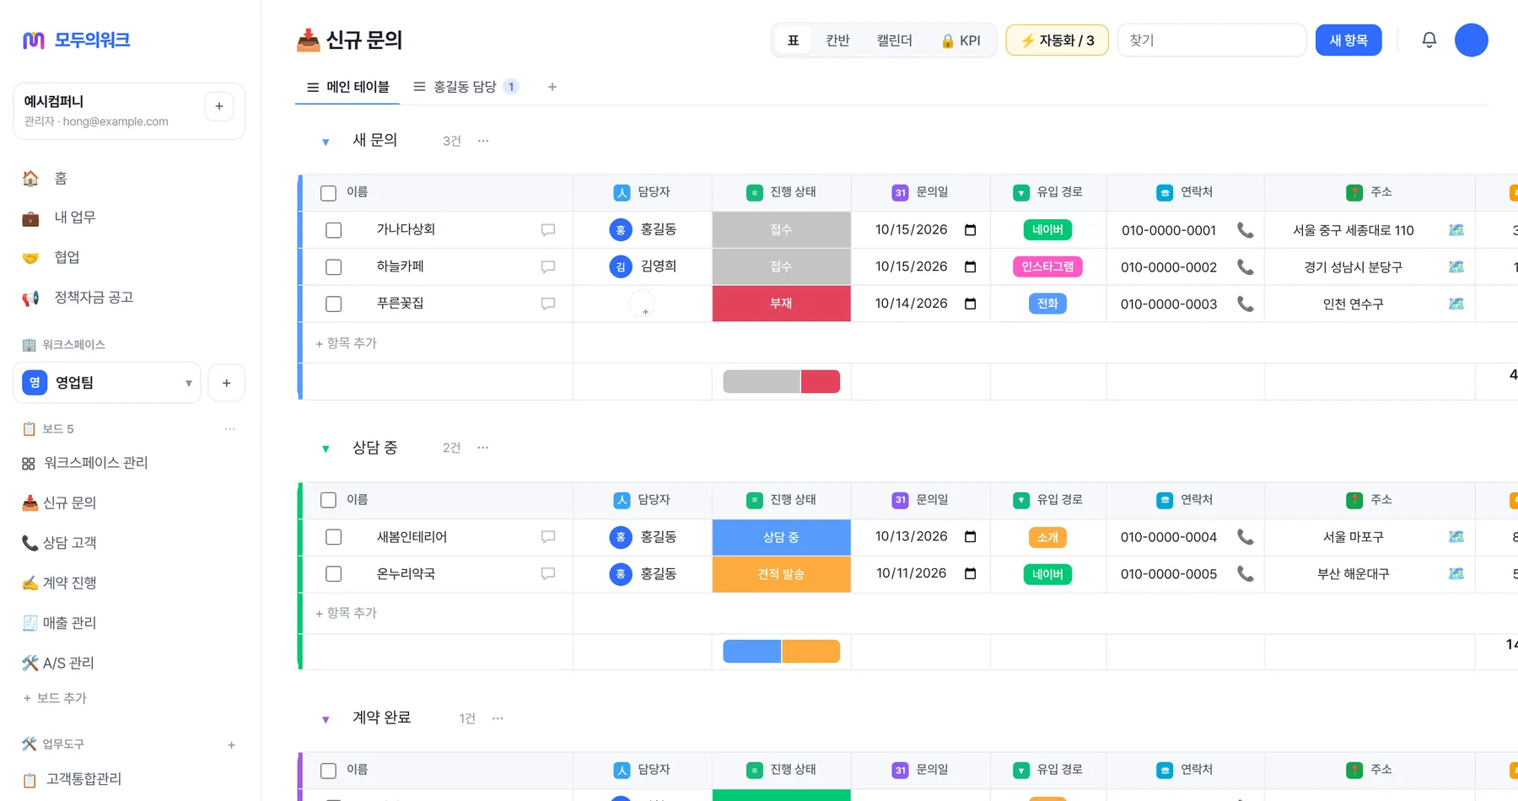Open user profile avatar

[1471, 40]
